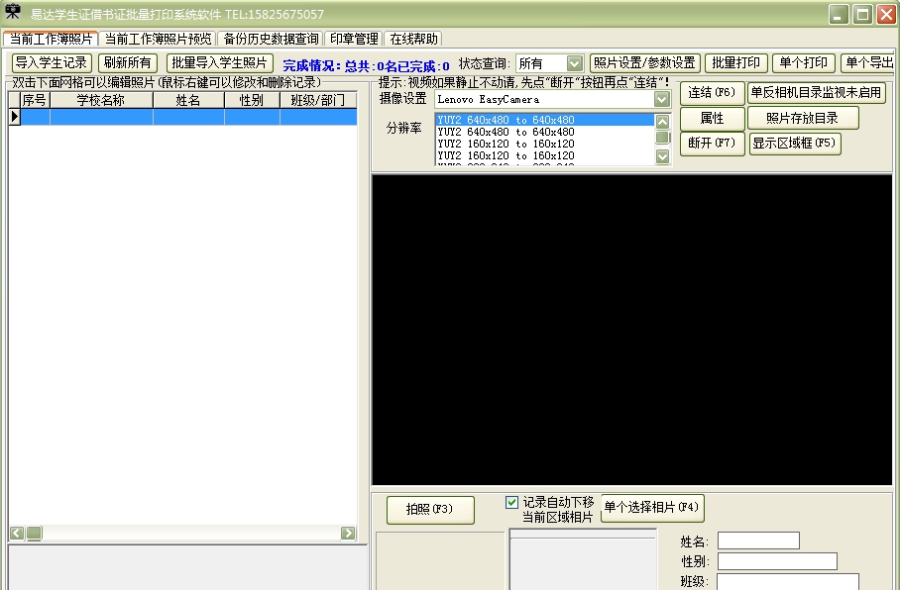Click 姓名 column header in grid

pyautogui.click(x=189, y=100)
